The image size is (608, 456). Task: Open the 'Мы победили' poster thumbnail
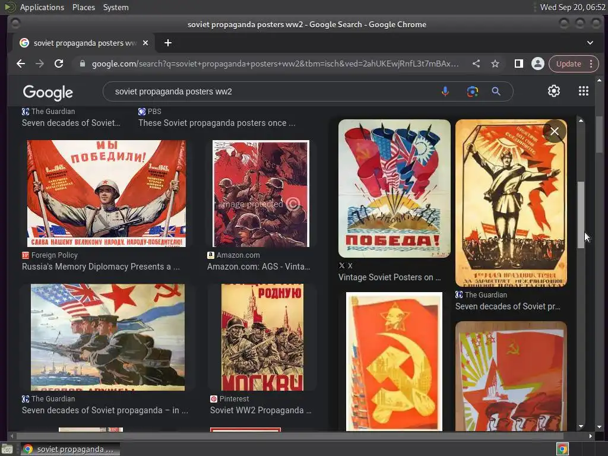106,194
